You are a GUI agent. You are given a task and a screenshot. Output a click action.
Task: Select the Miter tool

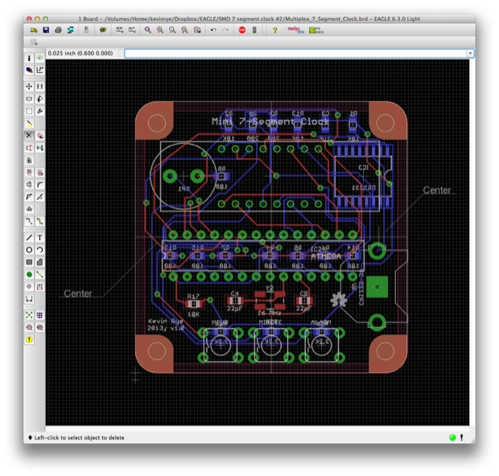tap(39, 184)
